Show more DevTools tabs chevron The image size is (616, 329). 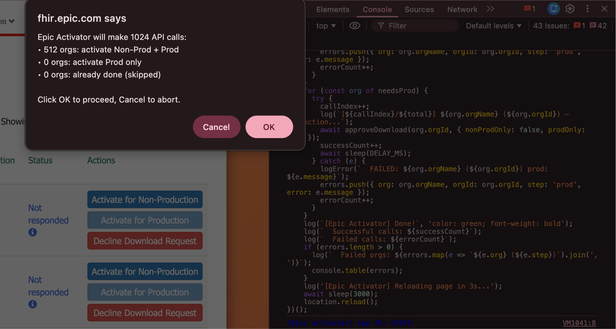[490, 9]
